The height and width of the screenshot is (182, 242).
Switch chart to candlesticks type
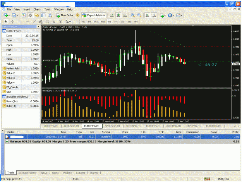coord(118,15)
